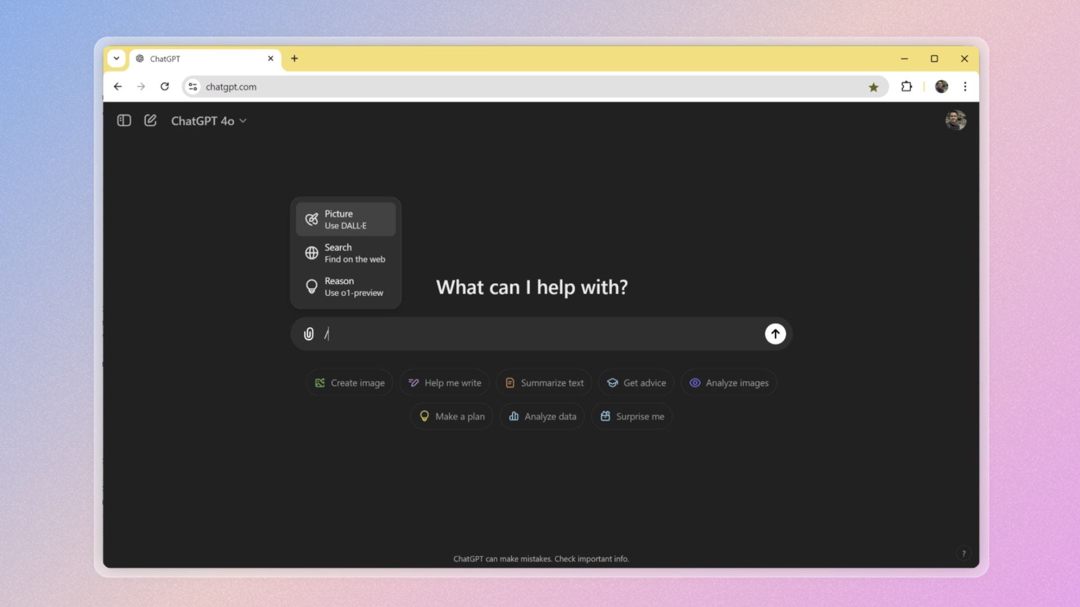Image resolution: width=1080 pixels, height=607 pixels.
Task: Choose the Get advice suggestion
Action: (636, 383)
